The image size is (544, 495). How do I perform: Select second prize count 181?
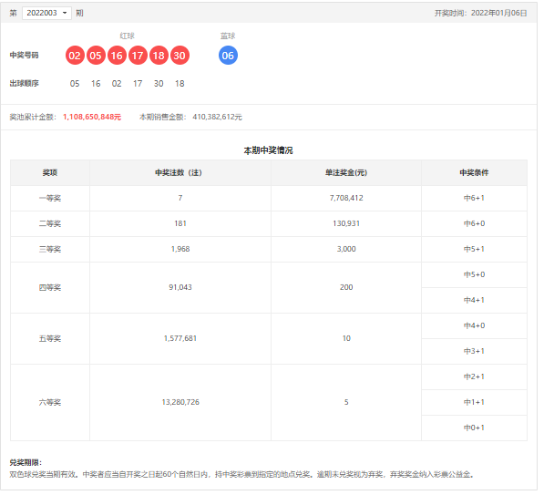pyautogui.click(x=180, y=223)
